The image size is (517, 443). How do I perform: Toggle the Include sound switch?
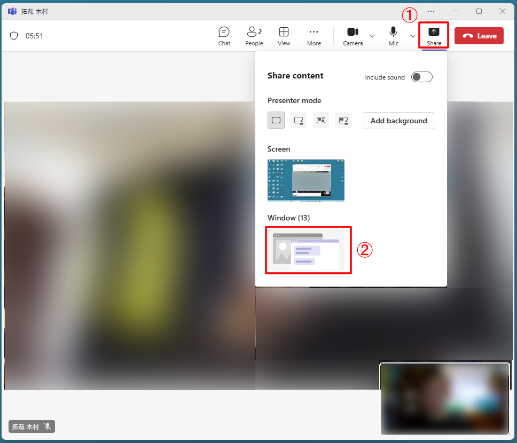pyautogui.click(x=422, y=77)
